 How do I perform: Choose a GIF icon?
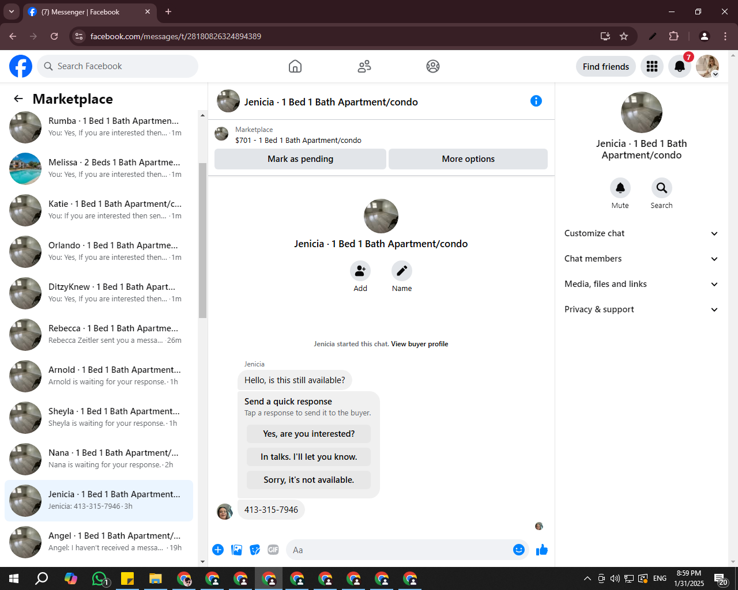273,550
